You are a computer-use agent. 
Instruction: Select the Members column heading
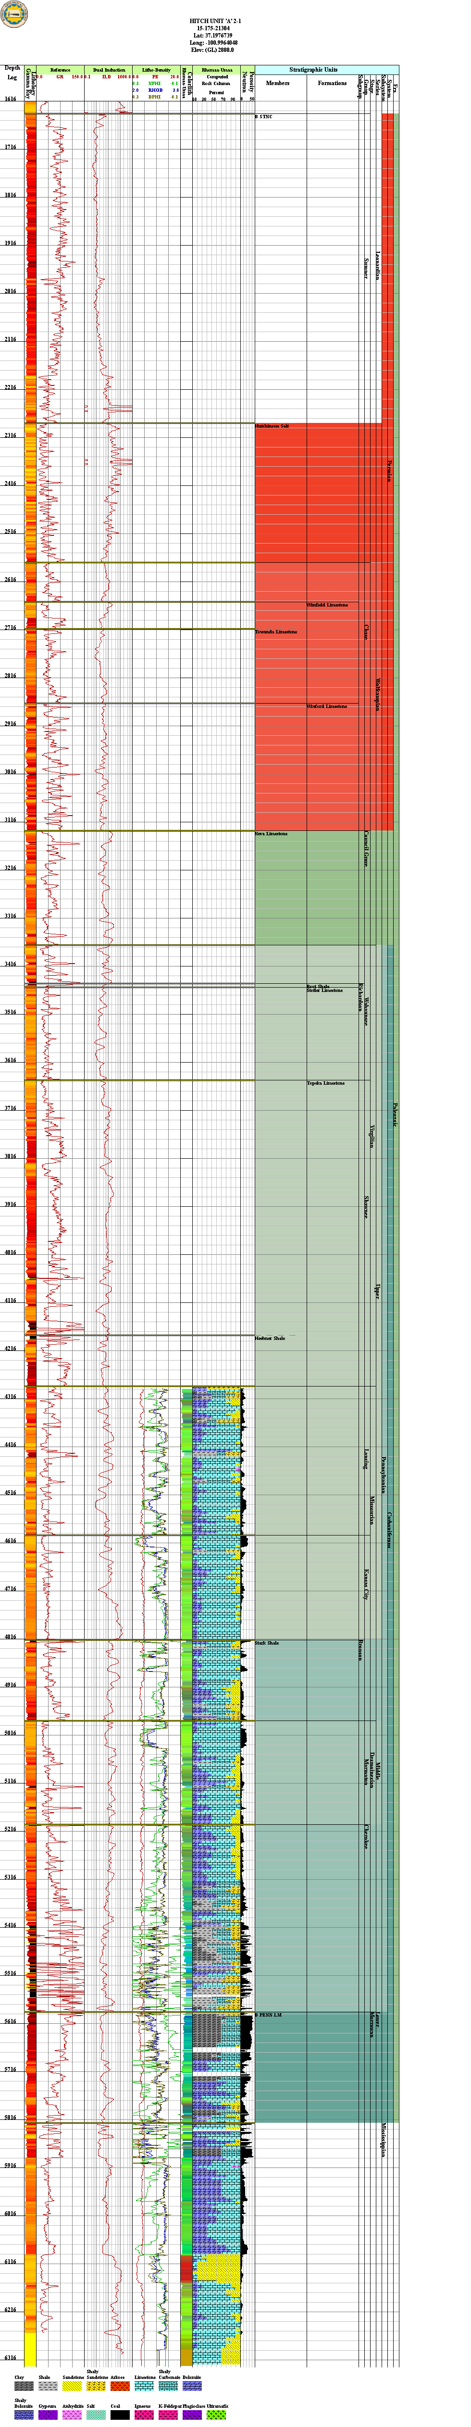click(279, 83)
